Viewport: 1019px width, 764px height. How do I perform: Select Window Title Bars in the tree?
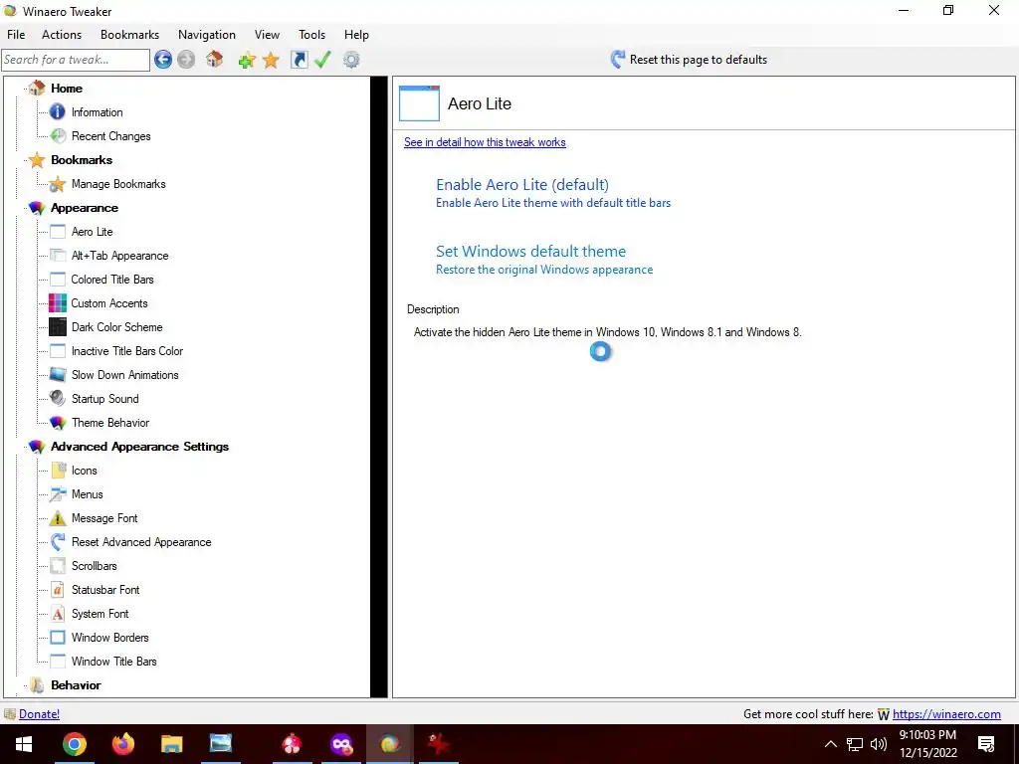click(114, 662)
